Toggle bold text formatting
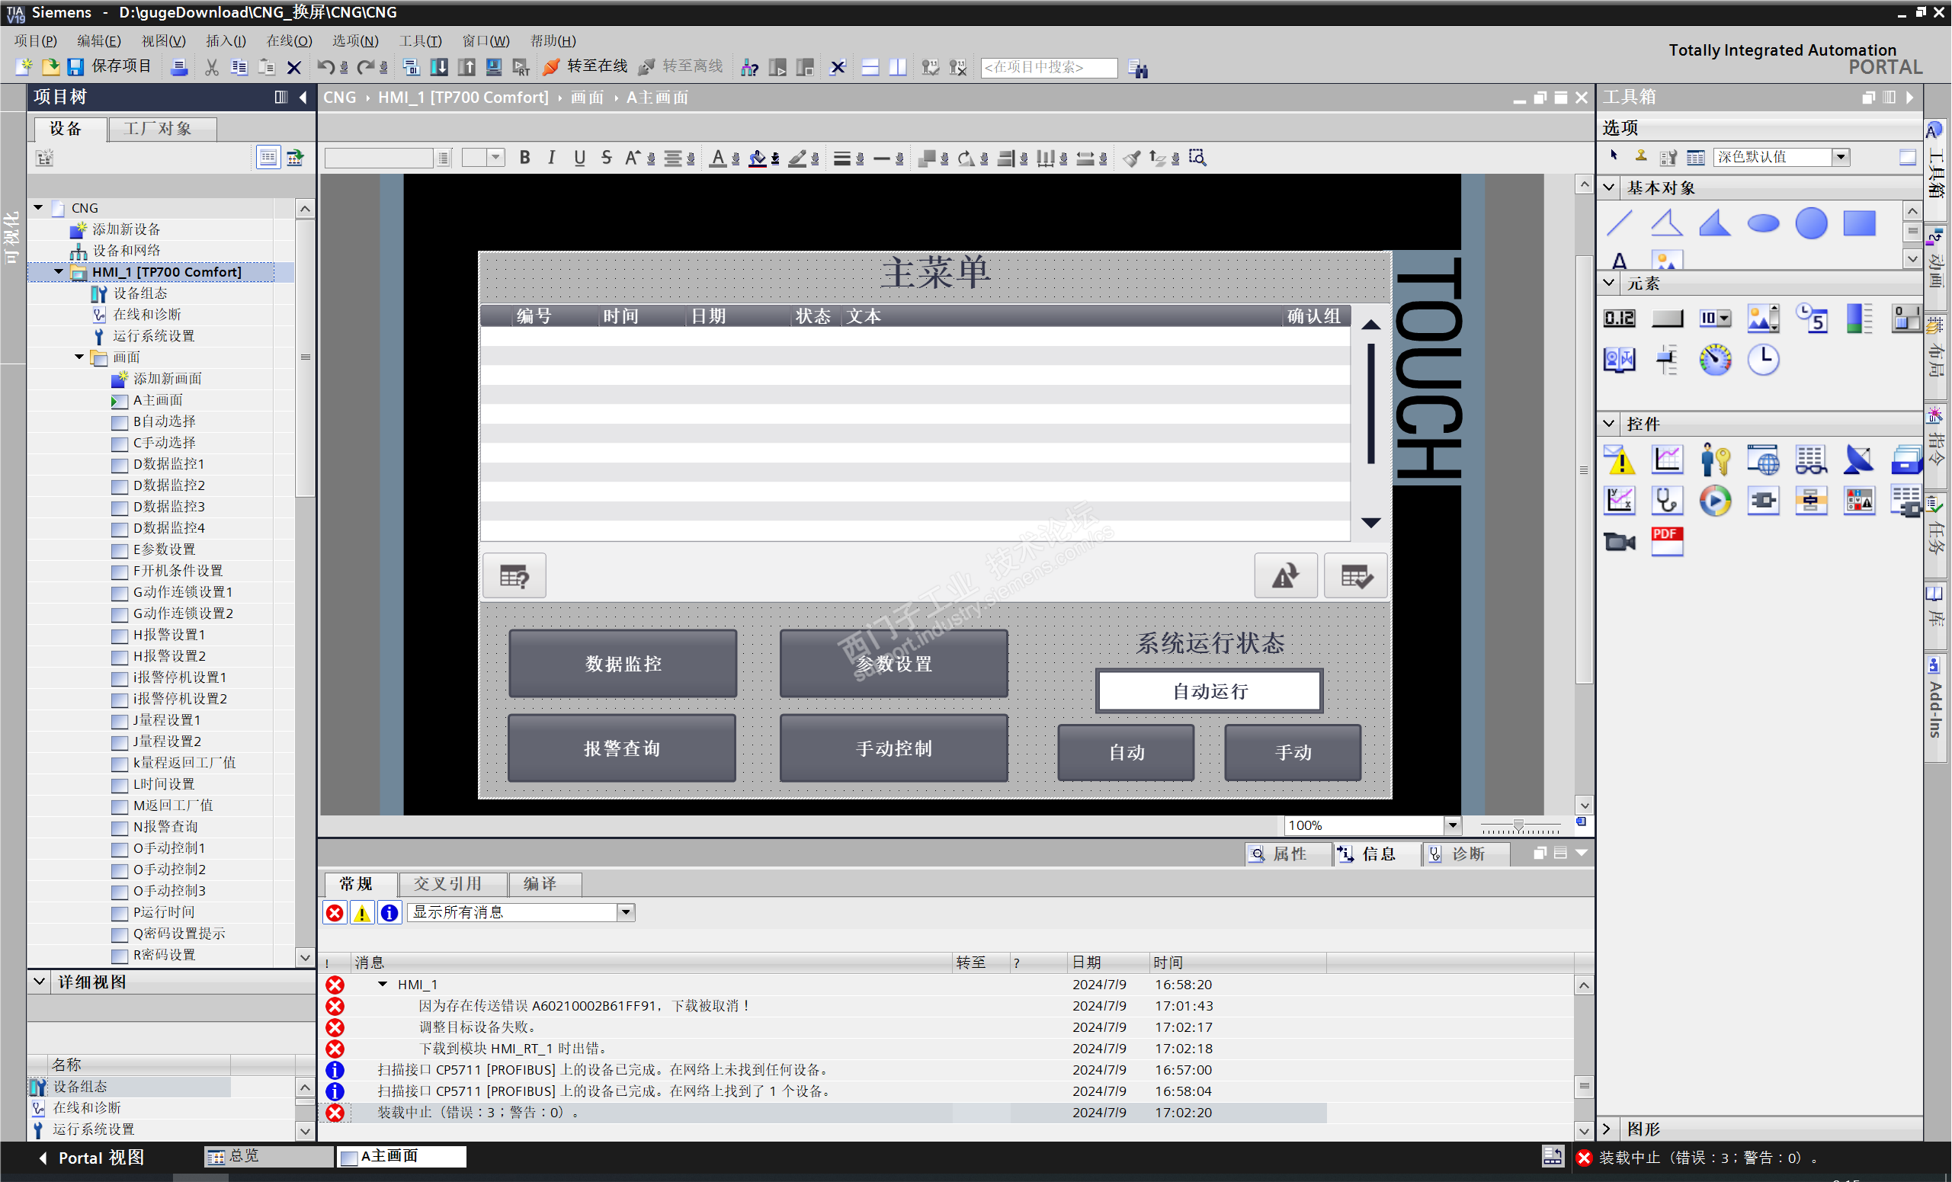Viewport: 1952px width, 1182px height. click(524, 158)
